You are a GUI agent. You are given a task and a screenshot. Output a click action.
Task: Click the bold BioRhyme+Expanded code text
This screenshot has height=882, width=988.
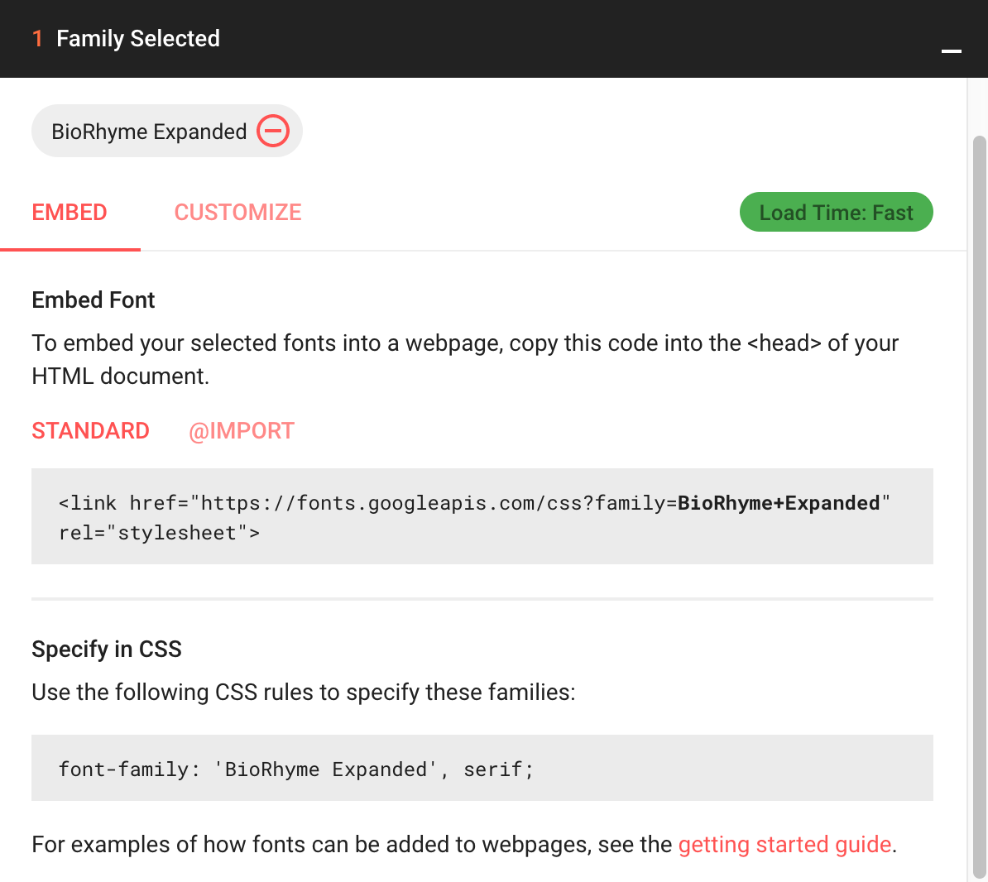pos(778,503)
